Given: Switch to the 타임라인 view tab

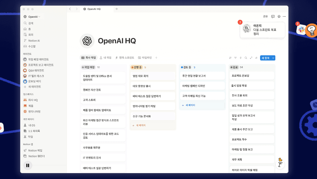Looking at the screenshot, I should (x=145, y=58).
